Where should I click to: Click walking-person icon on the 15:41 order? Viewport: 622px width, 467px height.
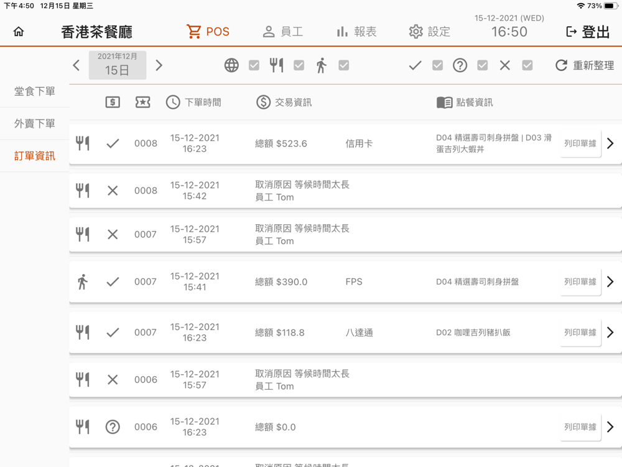[x=83, y=281]
